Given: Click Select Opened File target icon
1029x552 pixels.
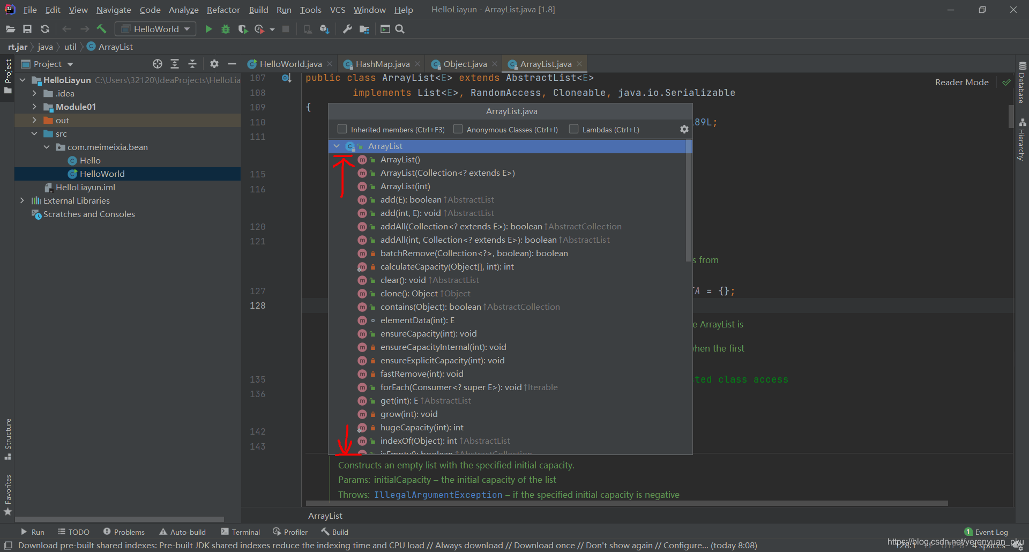Looking at the screenshot, I should click(x=157, y=64).
